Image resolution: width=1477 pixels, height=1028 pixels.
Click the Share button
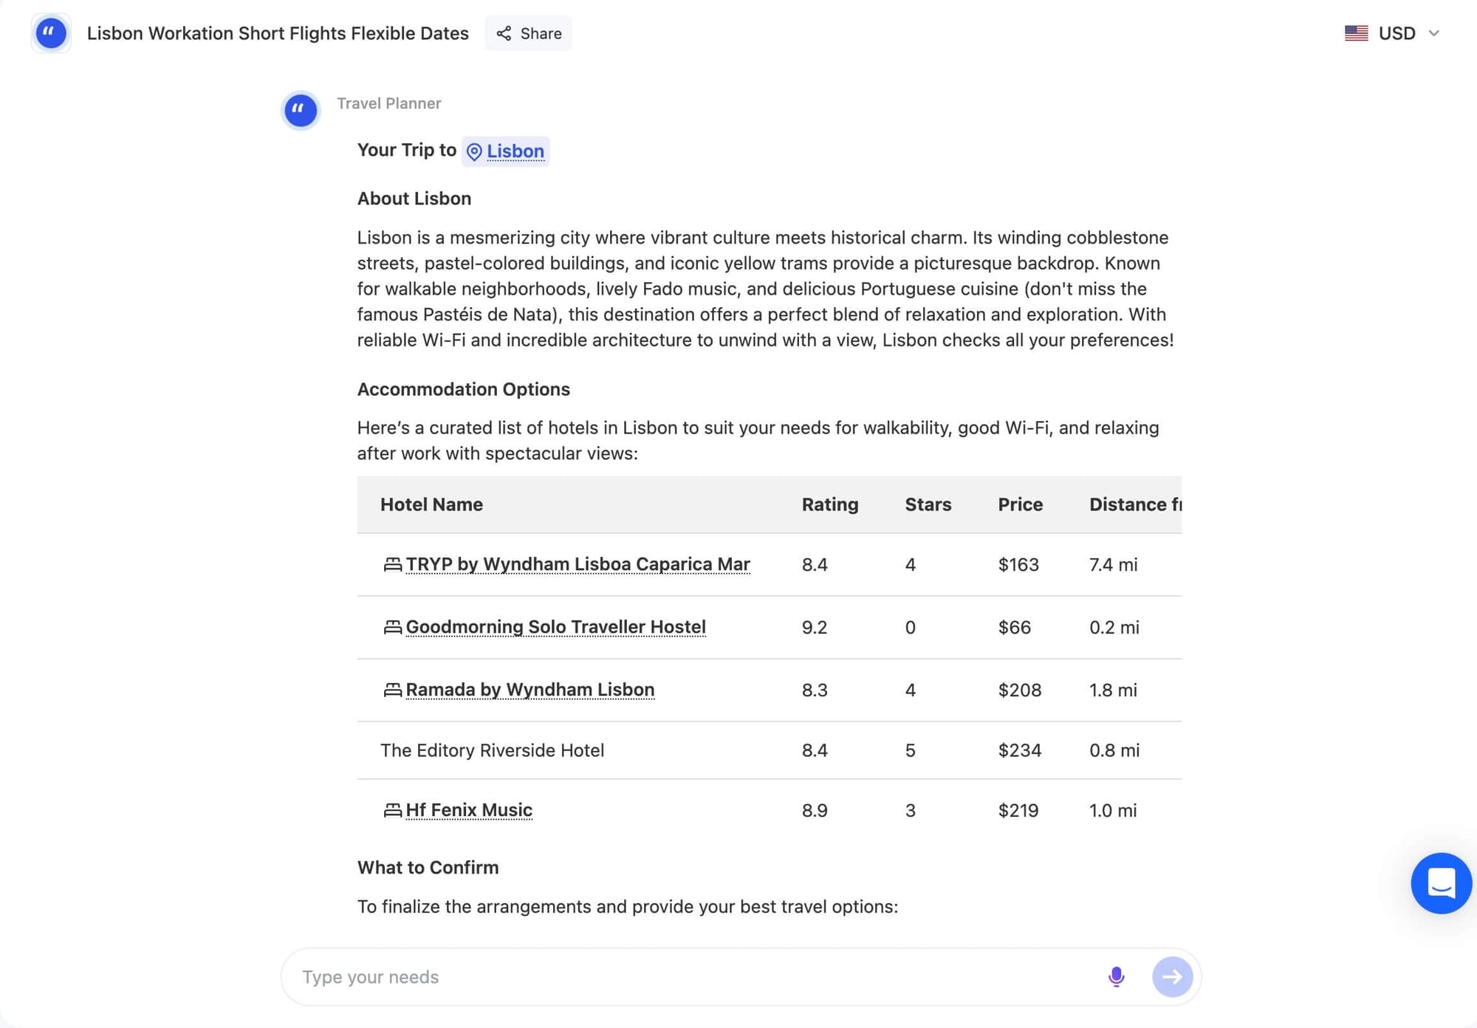pos(529,33)
